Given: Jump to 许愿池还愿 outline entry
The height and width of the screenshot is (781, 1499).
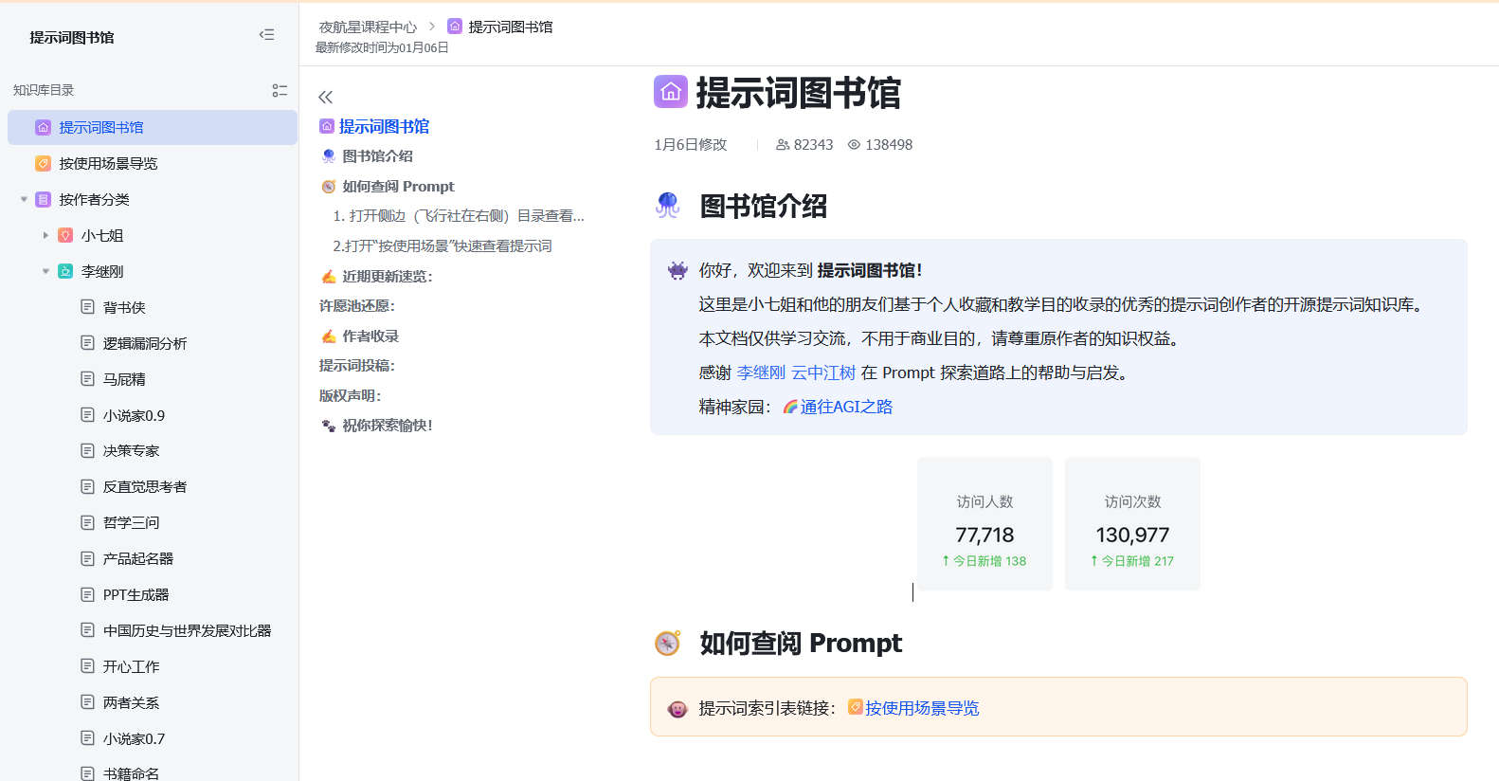Looking at the screenshot, I should point(356,305).
